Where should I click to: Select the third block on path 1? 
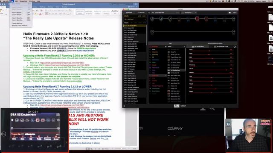[x=170, y=19]
